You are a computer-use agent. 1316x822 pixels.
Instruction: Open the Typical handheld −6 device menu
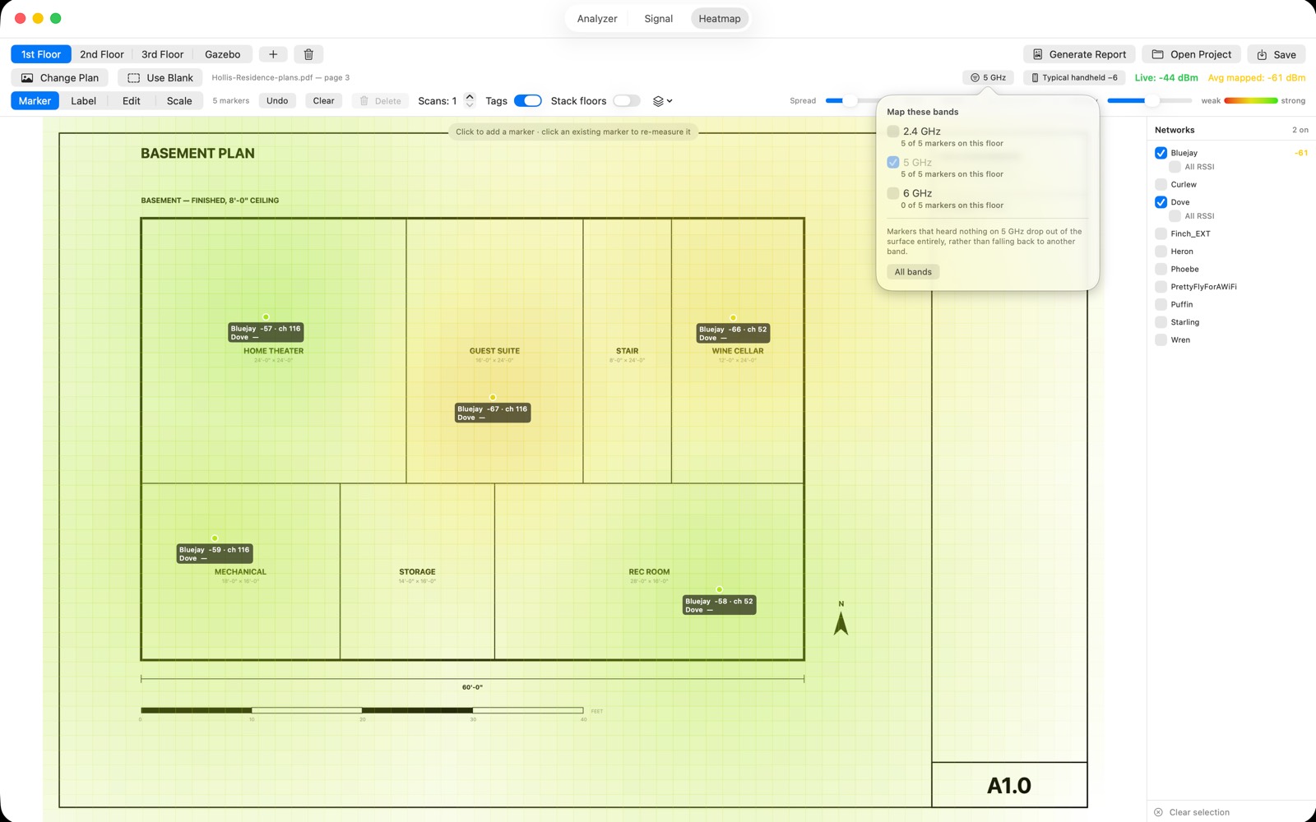click(1074, 77)
